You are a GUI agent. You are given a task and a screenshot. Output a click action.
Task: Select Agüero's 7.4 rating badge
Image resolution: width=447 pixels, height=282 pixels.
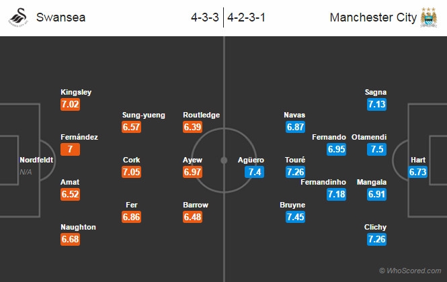(x=253, y=172)
